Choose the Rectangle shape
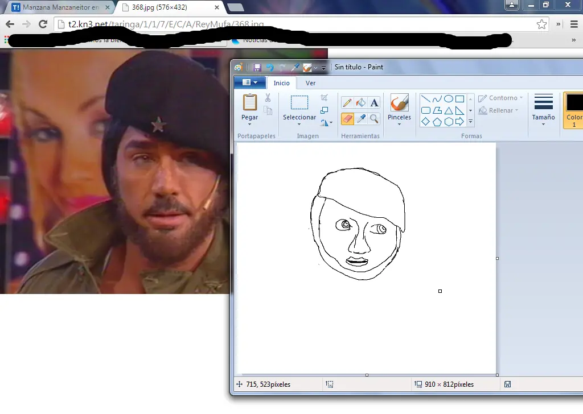583x414 pixels. [460, 99]
